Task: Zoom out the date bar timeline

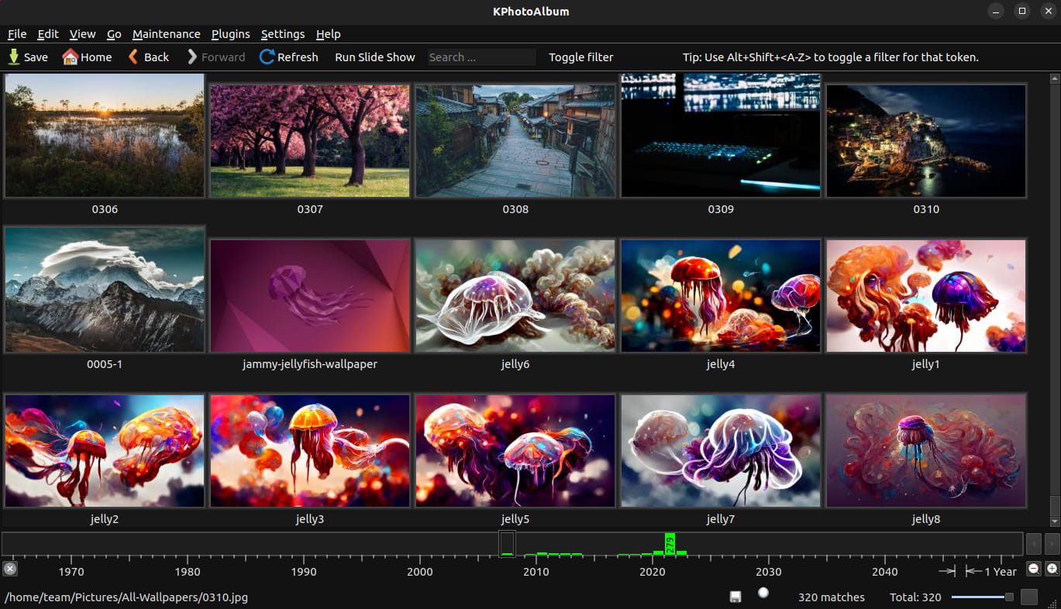Action: click(x=1034, y=569)
